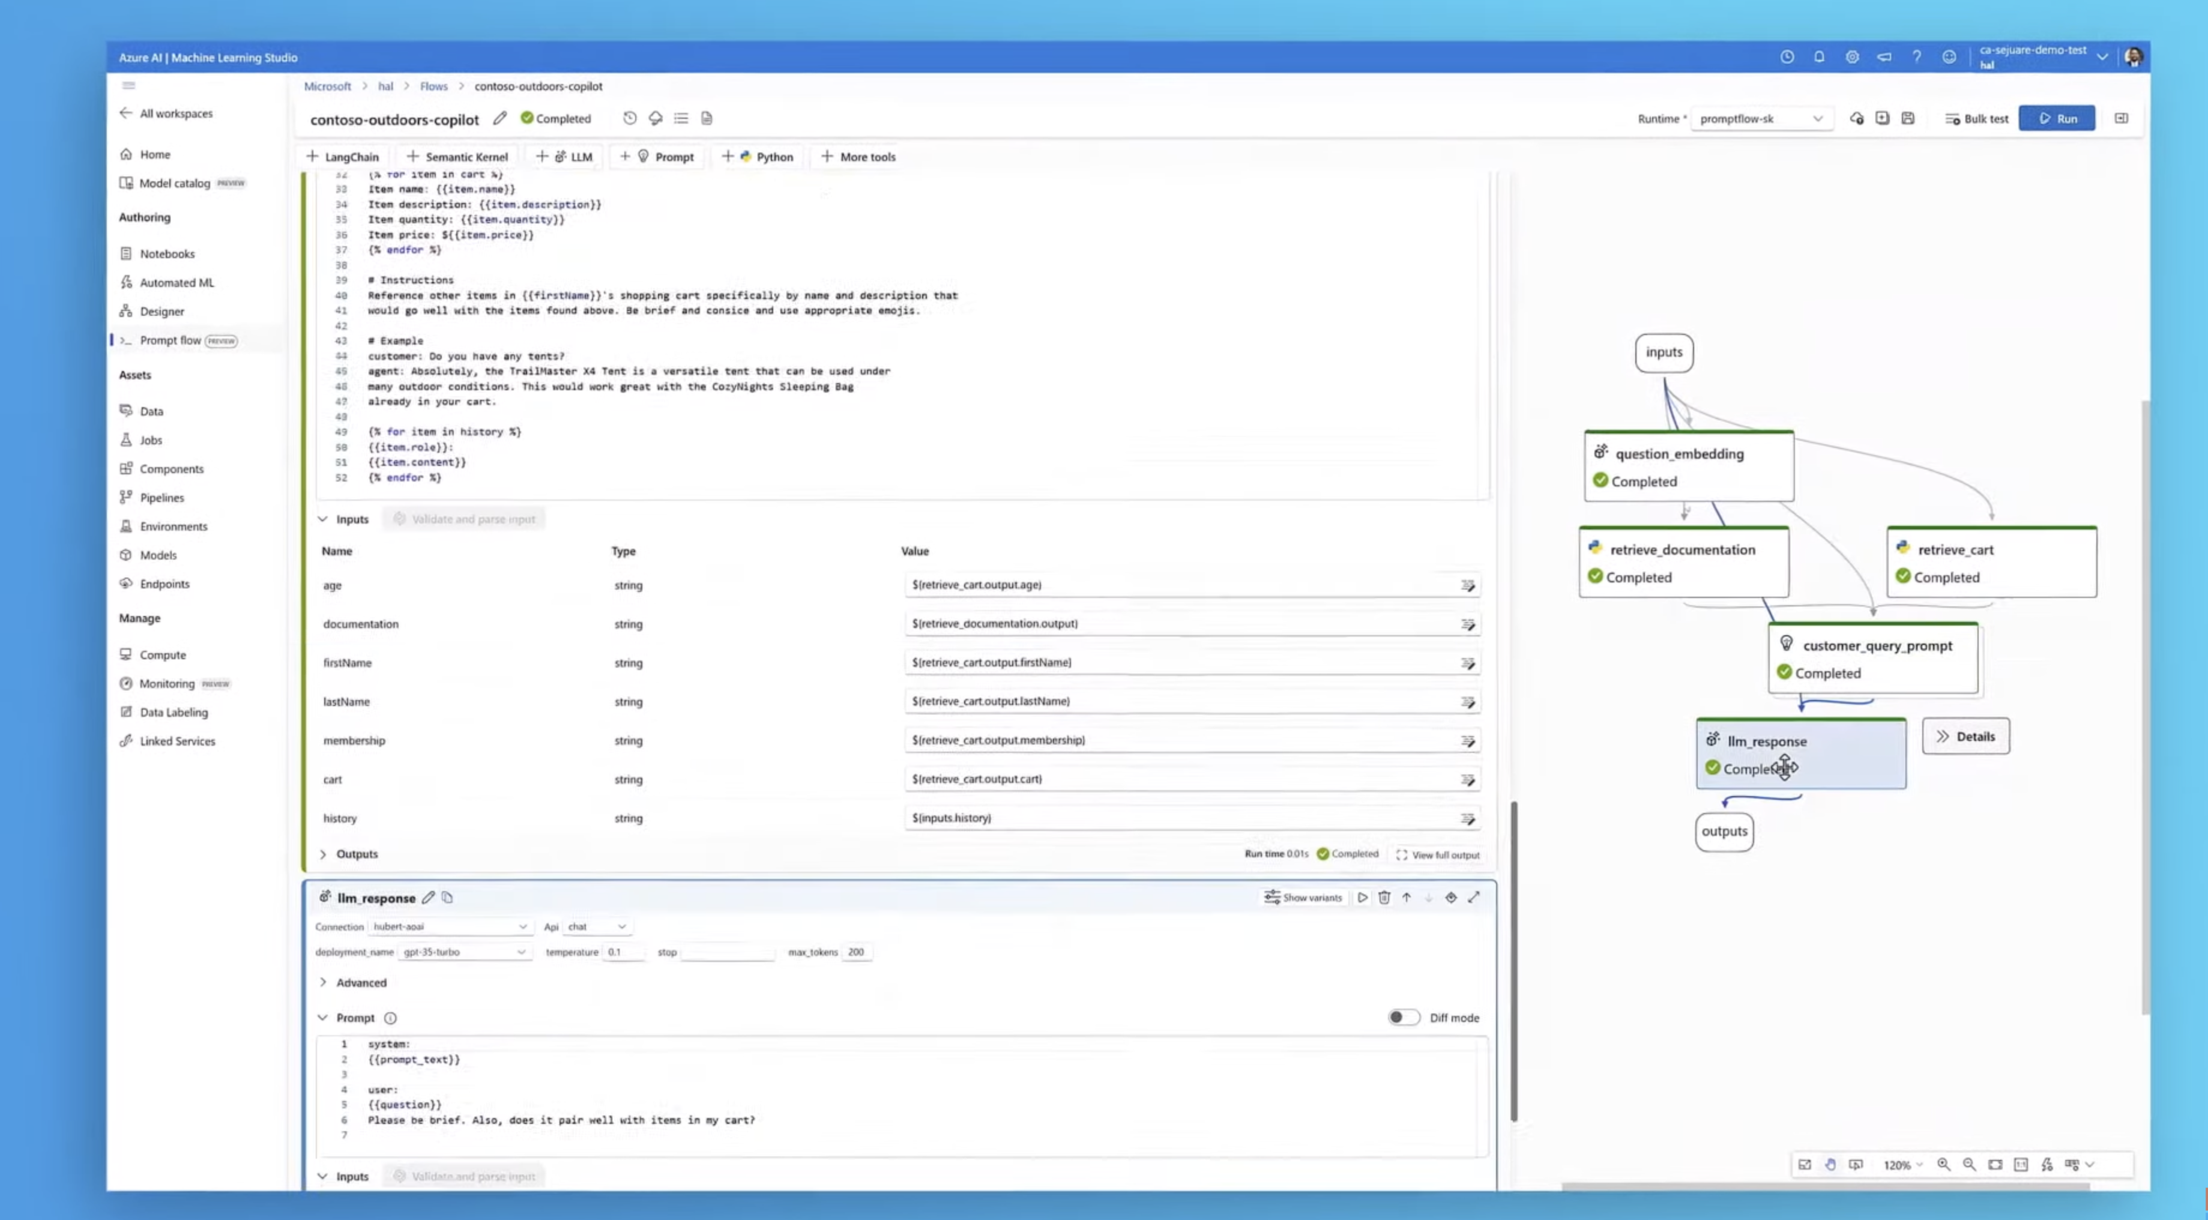Click View full output link

[x=1438, y=855]
